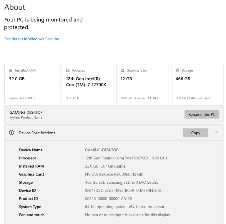
Task: Select the Storage 466 GB card
Action: click(x=197, y=84)
